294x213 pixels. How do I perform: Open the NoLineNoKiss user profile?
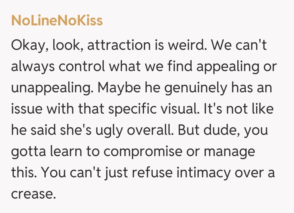coord(57,21)
